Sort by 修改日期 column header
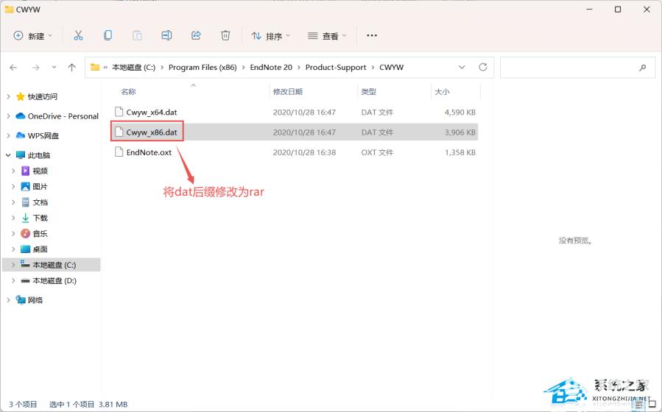662x412 pixels. 287,91
